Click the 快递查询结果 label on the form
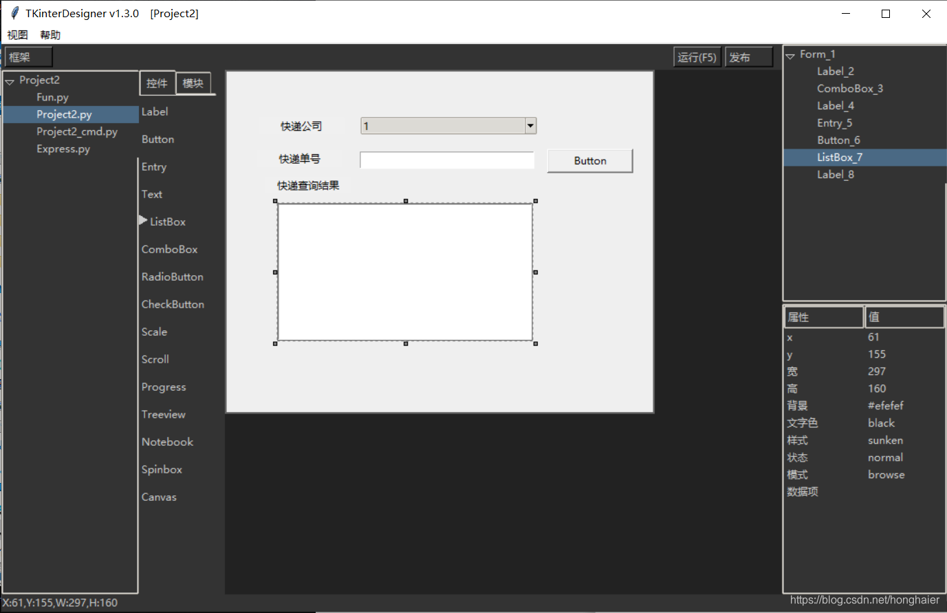 308,186
